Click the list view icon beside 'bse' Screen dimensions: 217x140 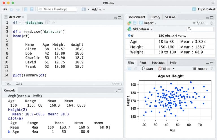pyautogui.click(x=194, y=23)
